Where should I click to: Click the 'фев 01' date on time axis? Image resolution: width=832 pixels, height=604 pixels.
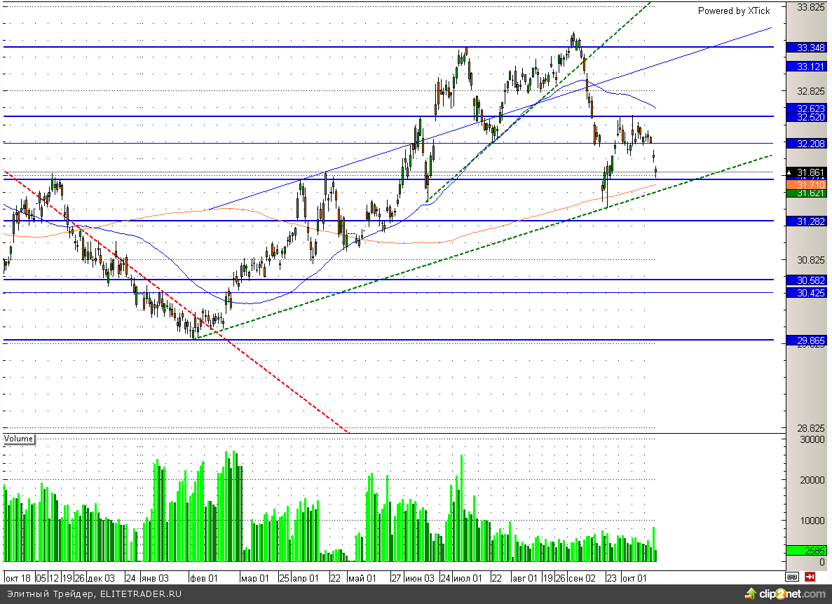205,579
